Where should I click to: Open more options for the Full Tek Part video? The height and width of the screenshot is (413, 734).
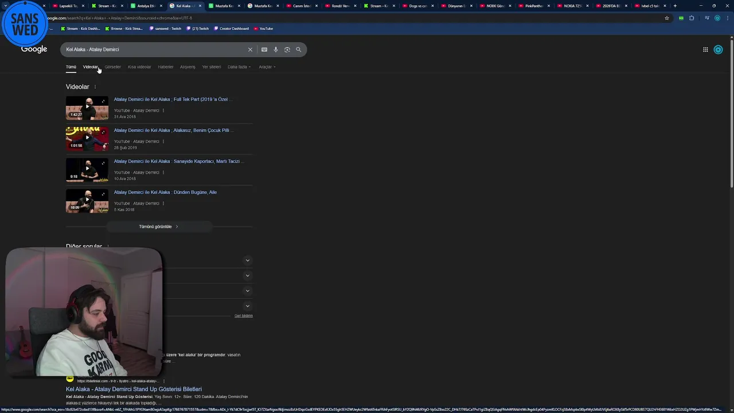(163, 110)
